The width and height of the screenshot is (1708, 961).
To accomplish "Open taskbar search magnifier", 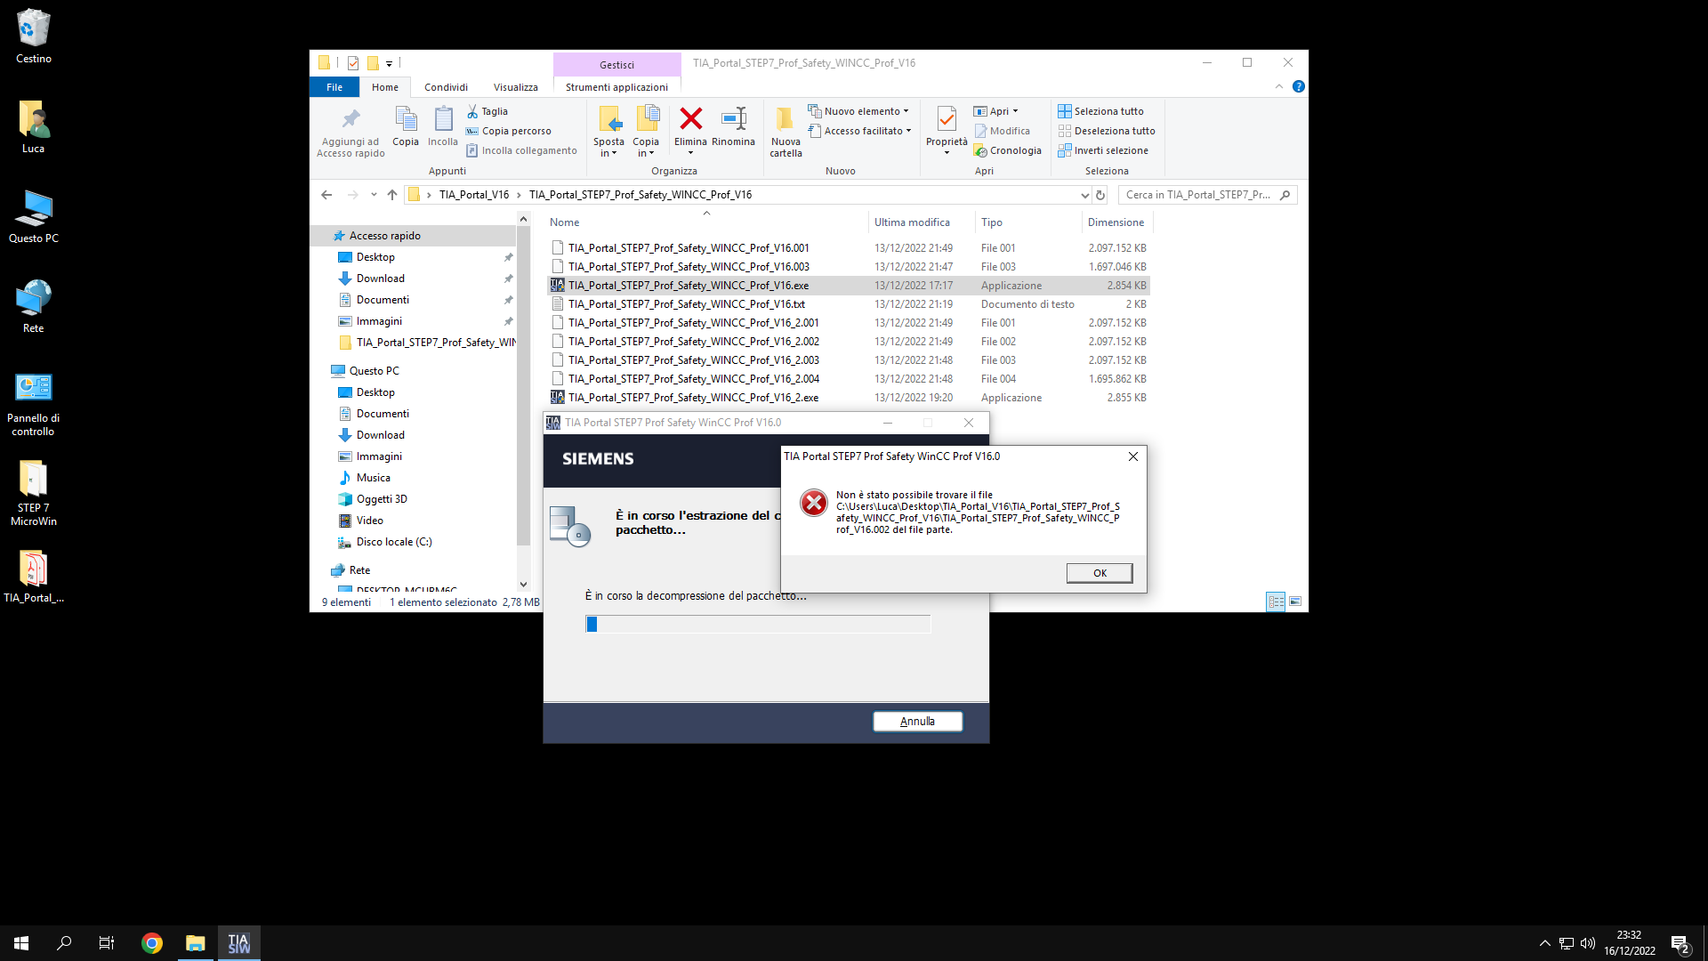I will pos(64,943).
